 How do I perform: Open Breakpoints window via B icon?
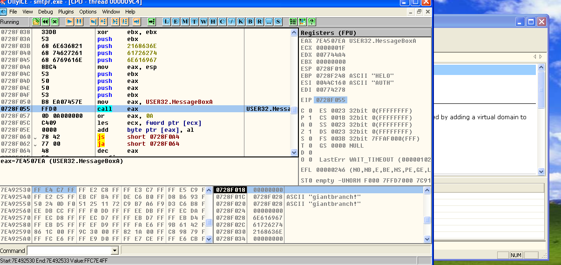[250, 22]
